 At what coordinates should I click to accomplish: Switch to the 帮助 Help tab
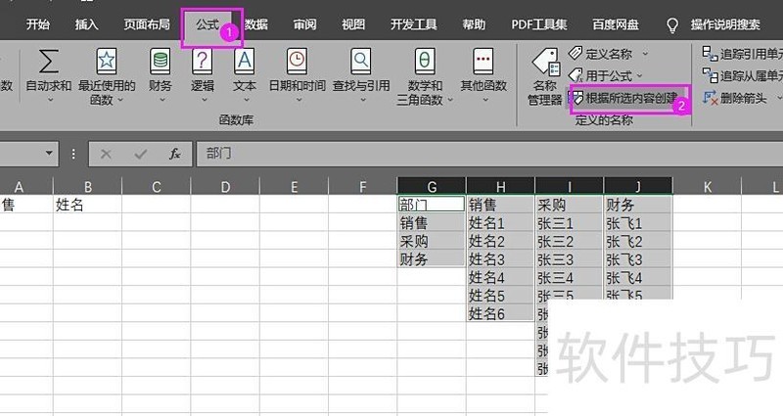(474, 24)
